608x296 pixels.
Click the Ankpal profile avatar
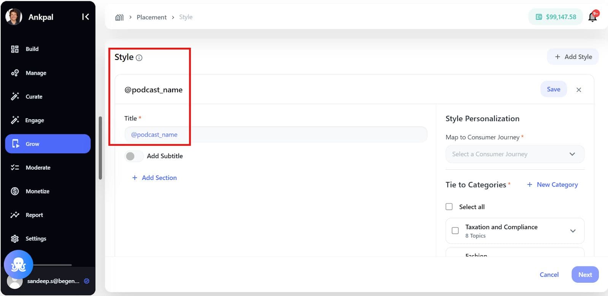[14, 17]
